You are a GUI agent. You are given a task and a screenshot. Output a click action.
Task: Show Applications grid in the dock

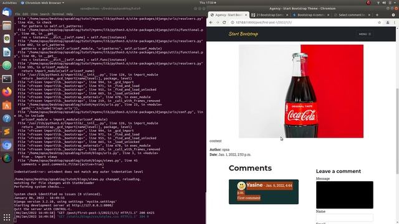click(7, 217)
